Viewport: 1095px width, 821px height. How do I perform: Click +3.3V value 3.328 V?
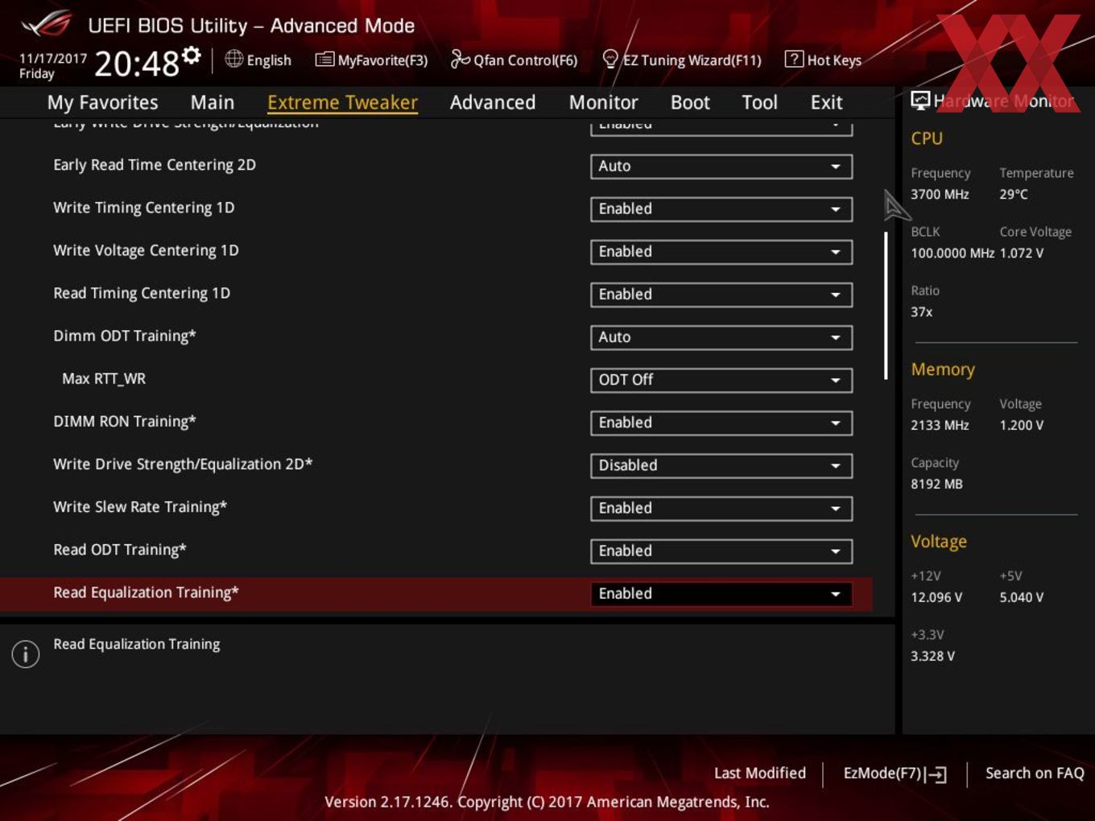point(932,656)
